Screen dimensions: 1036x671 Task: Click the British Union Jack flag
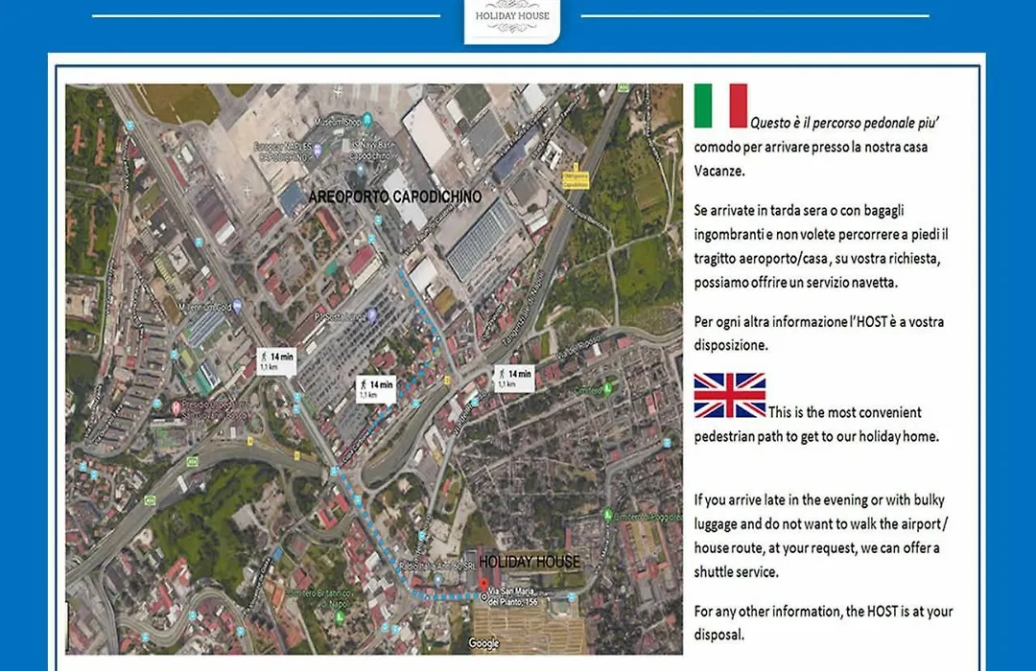coord(729,396)
